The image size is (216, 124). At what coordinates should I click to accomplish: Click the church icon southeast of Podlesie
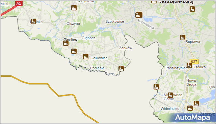[x=121, y=69]
